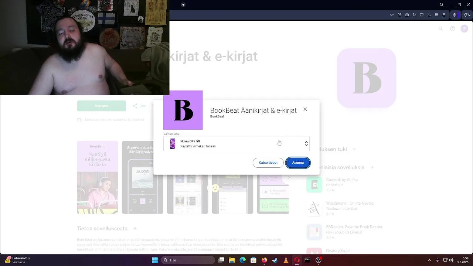Open OBS Studio from taskbar
The width and height of the screenshot is (473, 266).
(x=319, y=260)
